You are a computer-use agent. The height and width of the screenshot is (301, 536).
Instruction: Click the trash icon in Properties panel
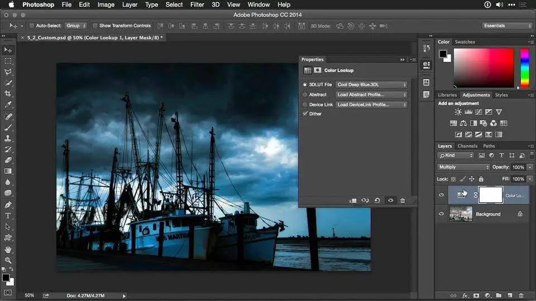[x=403, y=201]
